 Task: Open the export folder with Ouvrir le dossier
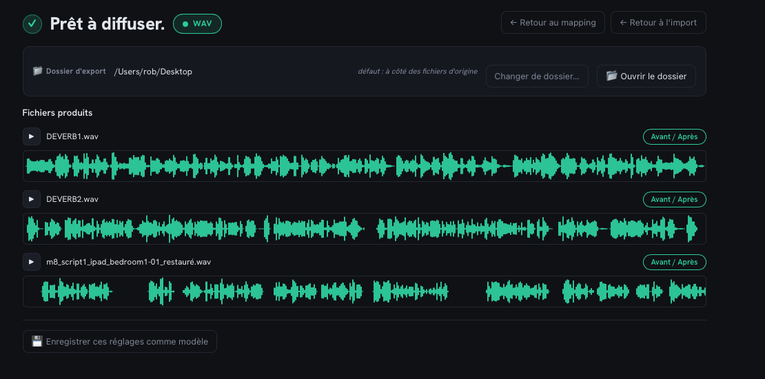[646, 76]
